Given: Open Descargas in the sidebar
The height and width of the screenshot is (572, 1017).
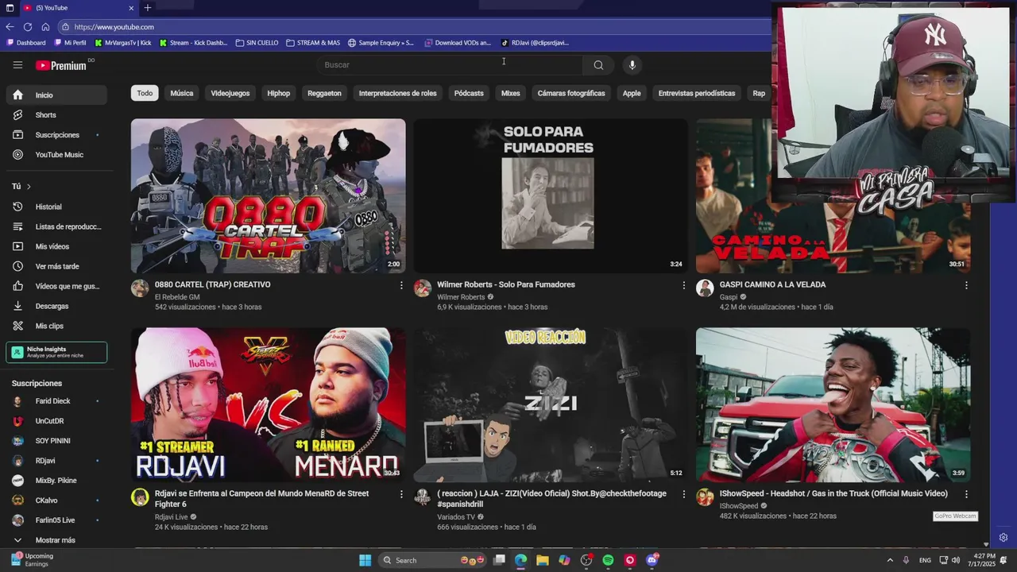Looking at the screenshot, I should [56, 306].
